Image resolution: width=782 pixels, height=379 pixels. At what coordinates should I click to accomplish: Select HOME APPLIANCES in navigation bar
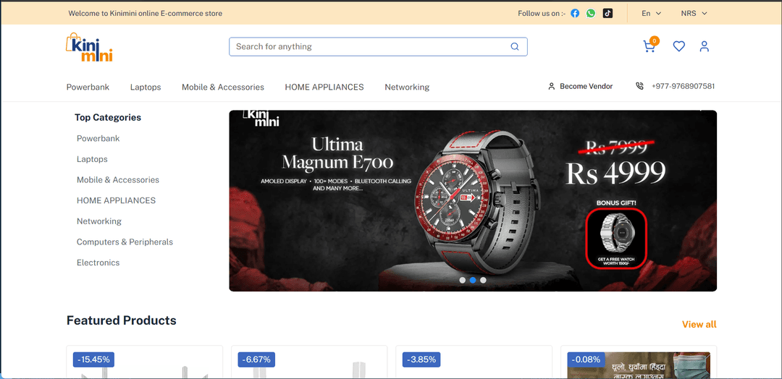pos(324,87)
